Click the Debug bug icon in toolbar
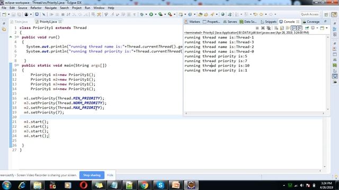 (x=141, y=14)
